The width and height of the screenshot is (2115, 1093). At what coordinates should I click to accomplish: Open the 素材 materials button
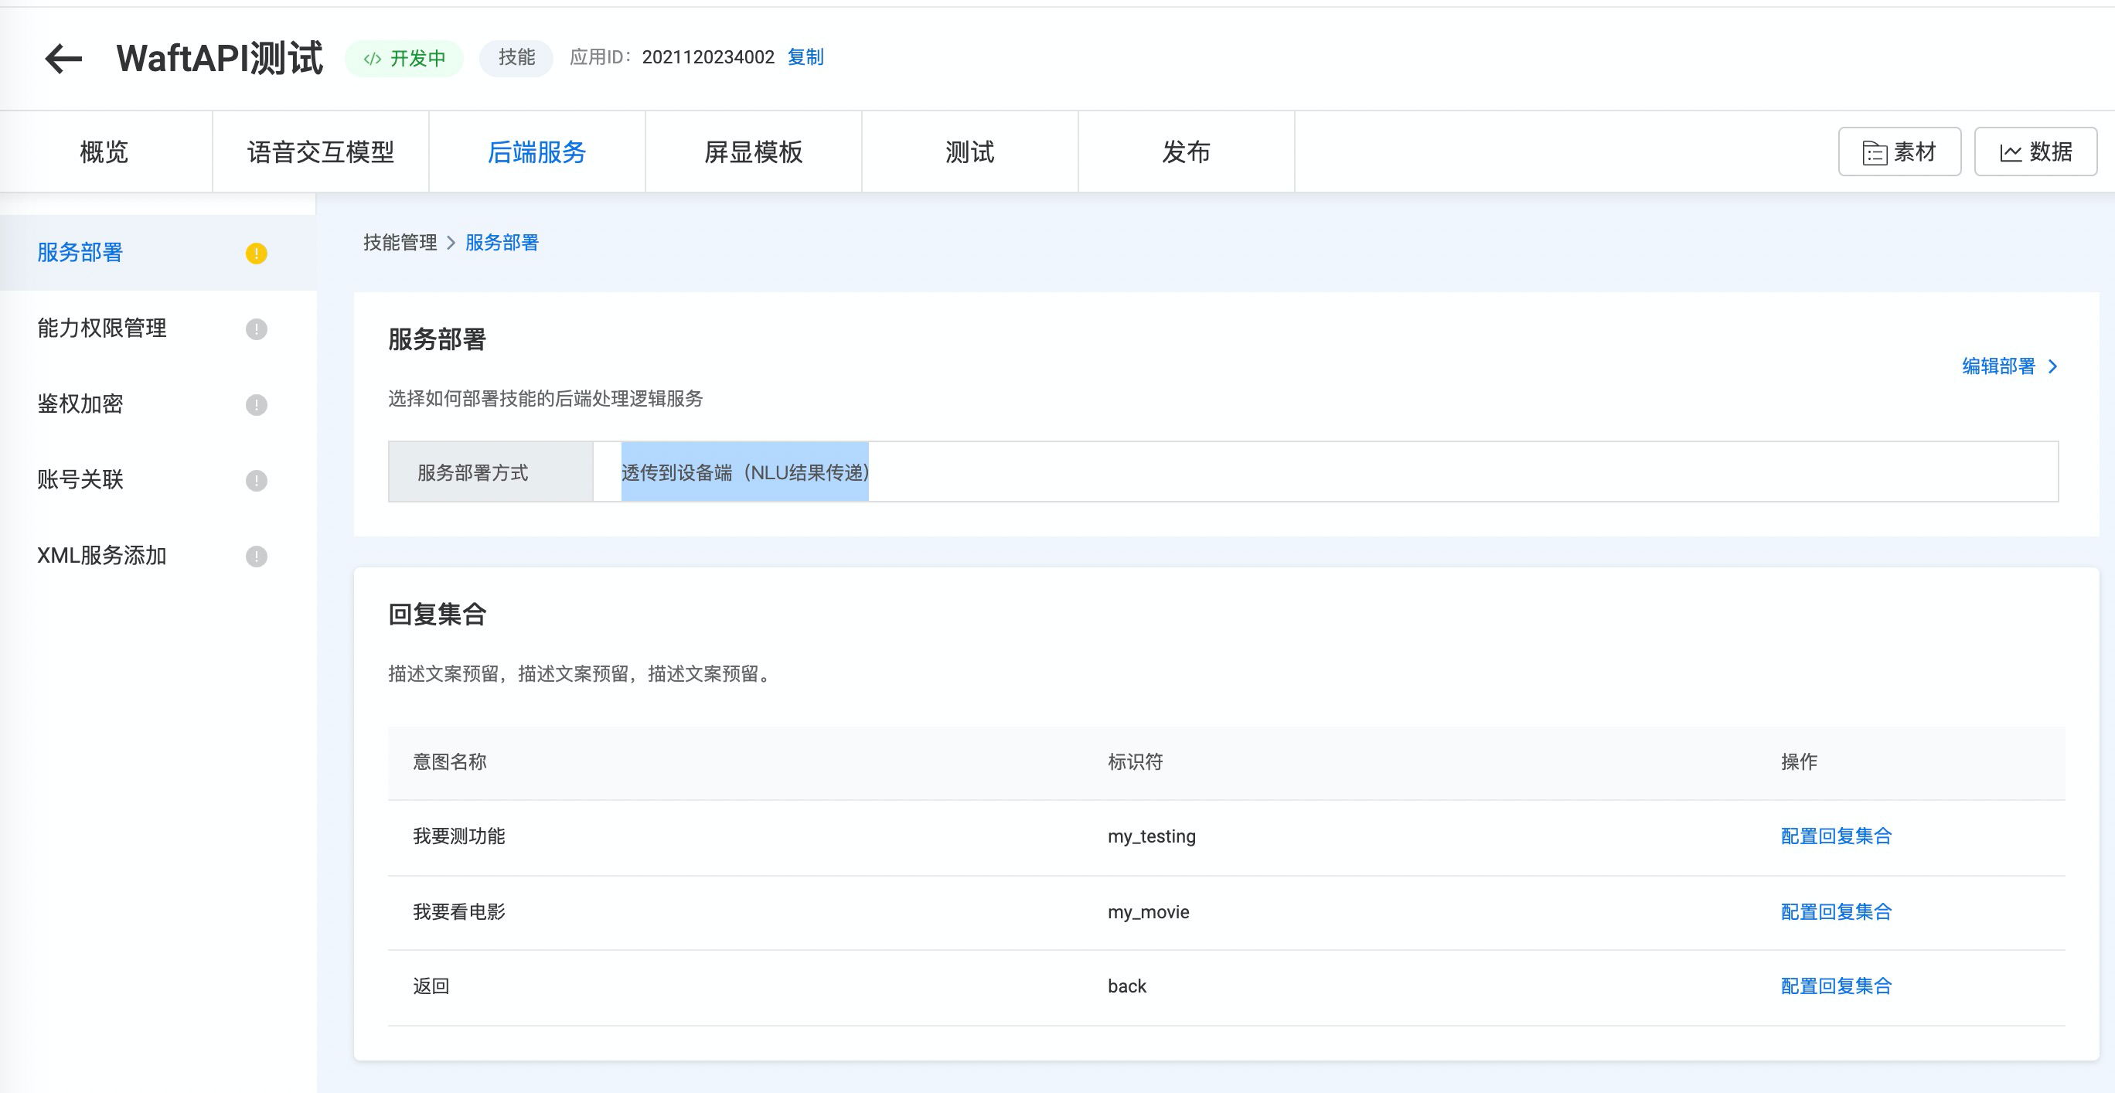[1899, 152]
